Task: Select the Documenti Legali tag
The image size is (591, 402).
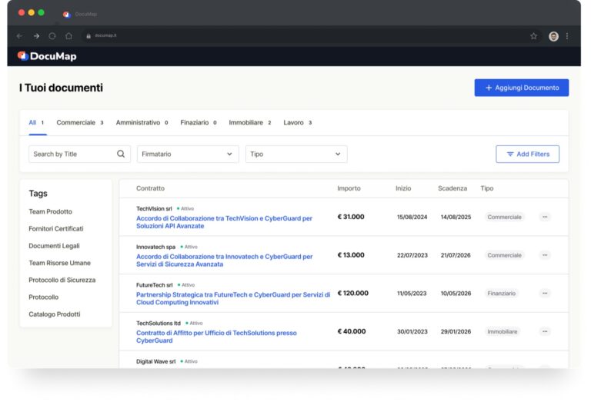Action: click(x=54, y=246)
